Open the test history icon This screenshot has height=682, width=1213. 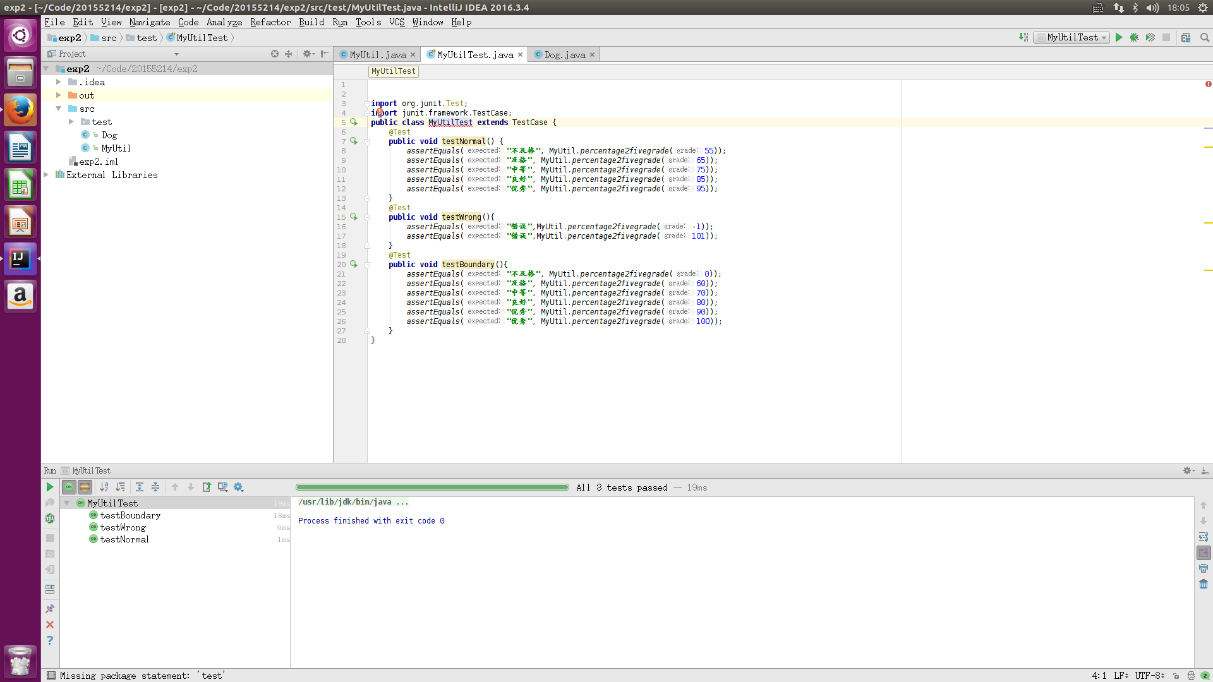coord(222,487)
